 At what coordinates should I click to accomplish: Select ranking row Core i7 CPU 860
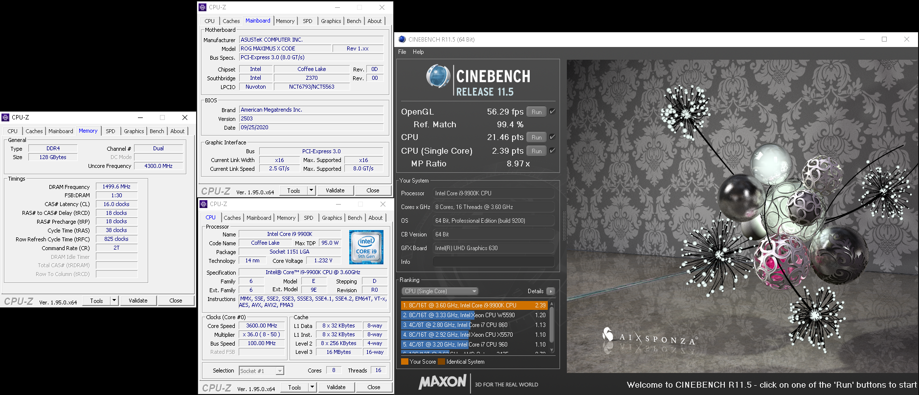(x=474, y=325)
